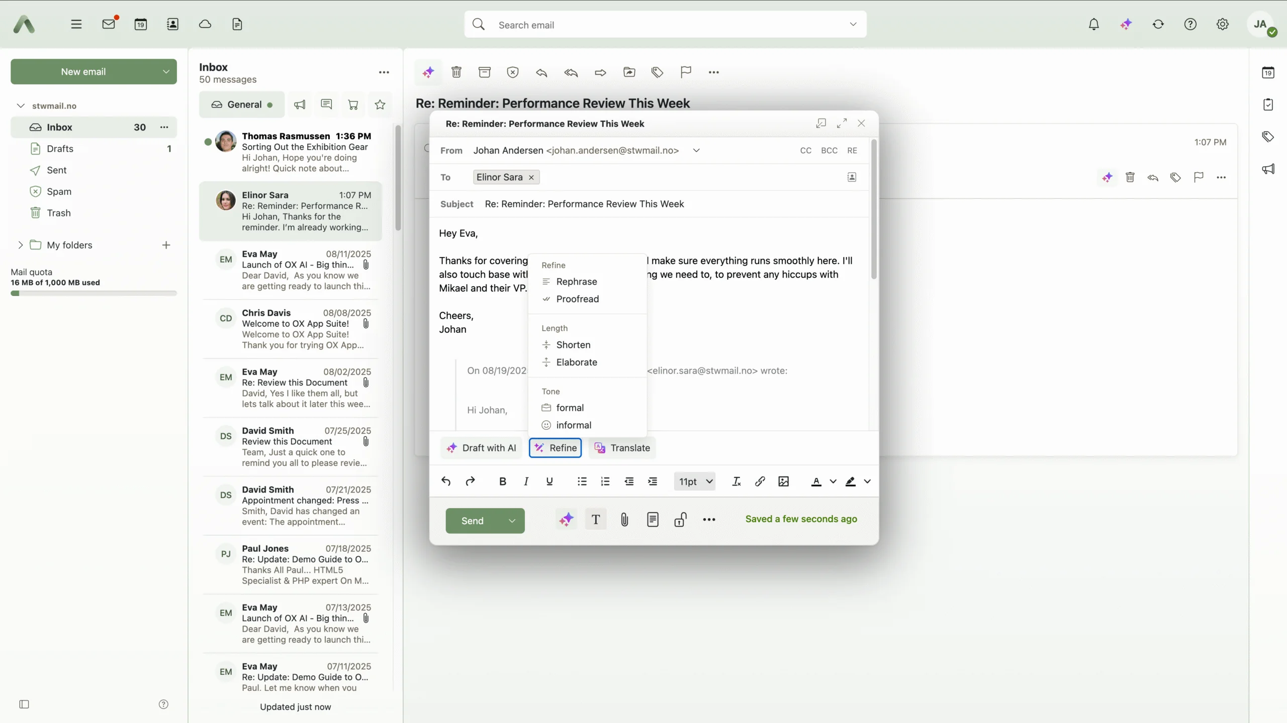Toggle the bulleted list formatting

tap(582, 481)
